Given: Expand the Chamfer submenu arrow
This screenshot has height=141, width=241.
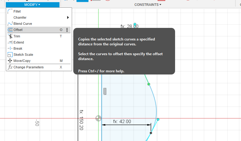Looking at the screenshot, I should point(68,17).
